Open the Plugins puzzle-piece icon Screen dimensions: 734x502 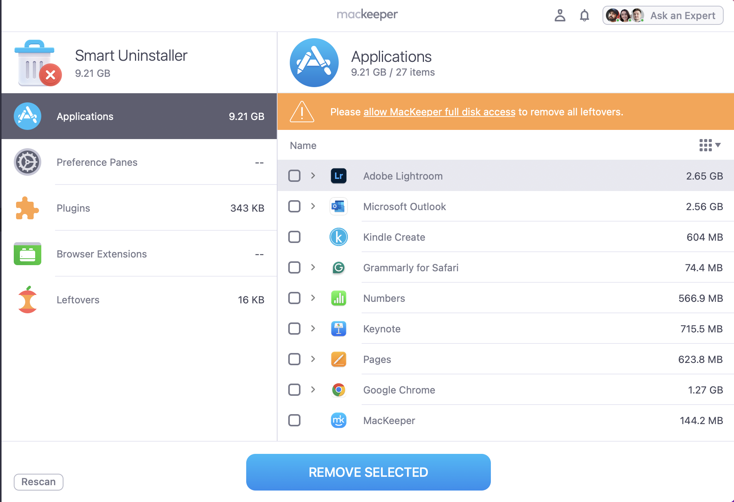tap(27, 208)
